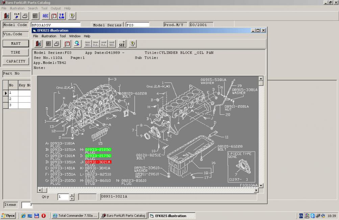The width and height of the screenshot is (339, 220).
Task: Click the printer icon in main catalog toolbar
Action: pyautogui.click(x=25, y=16)
